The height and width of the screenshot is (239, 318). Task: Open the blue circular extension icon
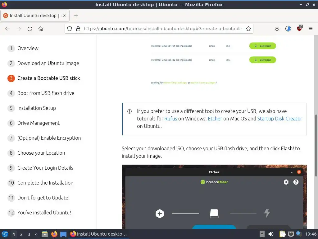[x=288, y=29]
